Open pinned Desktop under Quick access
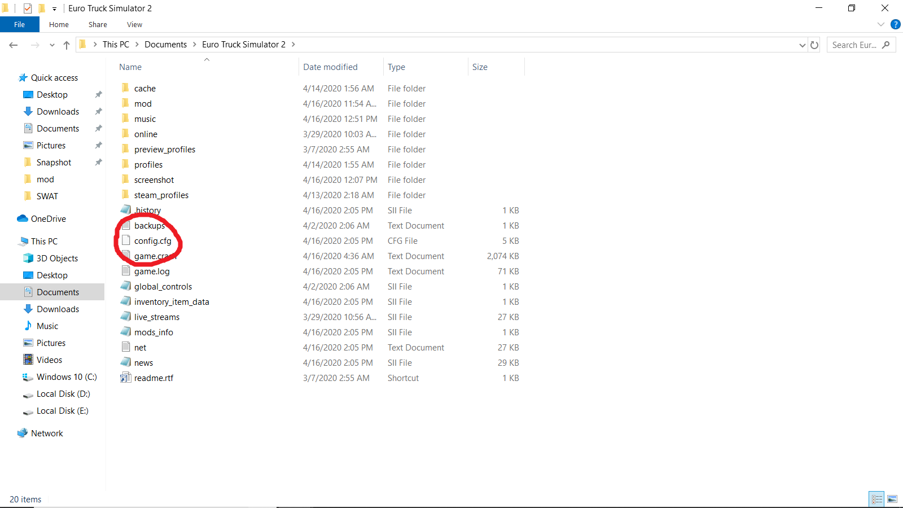This screenshot has height=508, width=903. [52, 94]
